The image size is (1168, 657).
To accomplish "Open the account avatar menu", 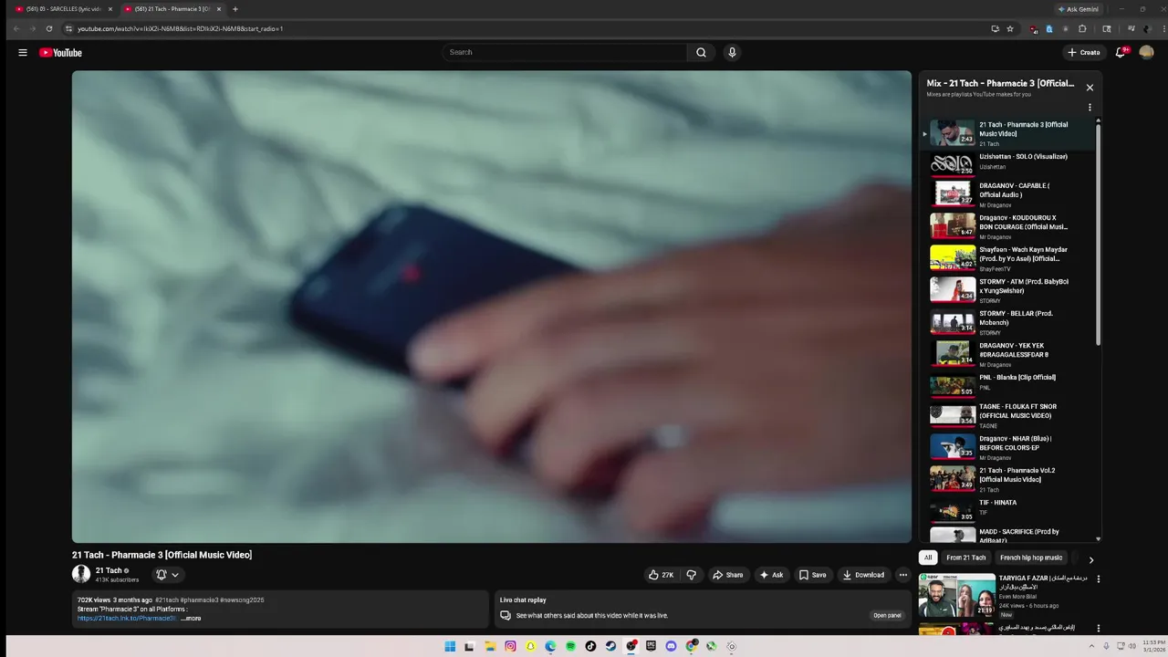I will (x=1147, y=52).
